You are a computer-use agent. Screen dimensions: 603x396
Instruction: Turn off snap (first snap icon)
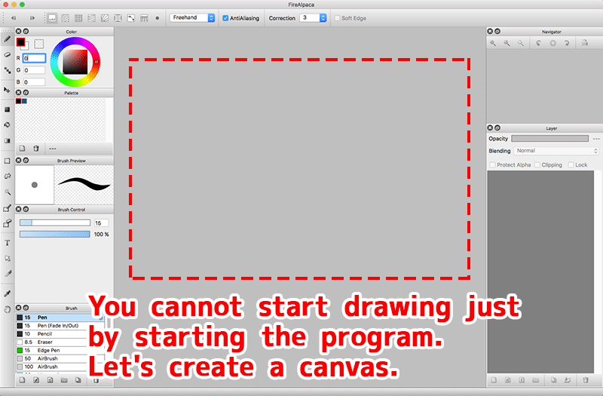point(52,18)
